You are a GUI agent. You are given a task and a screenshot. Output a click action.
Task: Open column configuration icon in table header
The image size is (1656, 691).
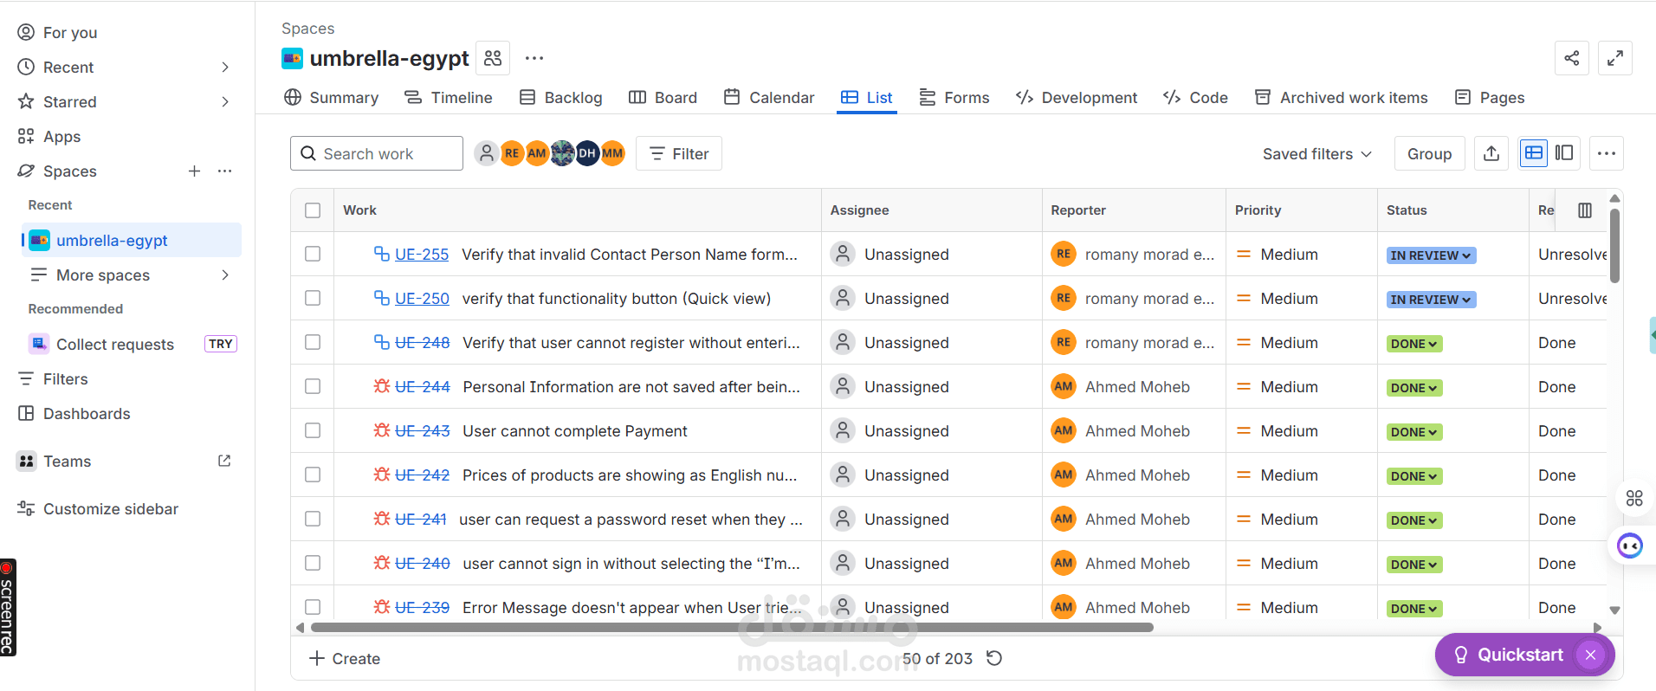(1585, 210)
